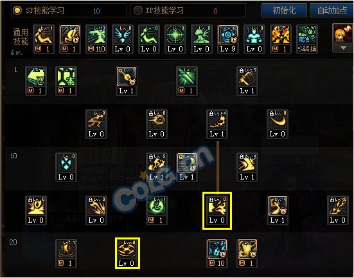Click the blue flame skill at level 10
This screenshot has width=354, height=278.
(x=217, y=254)
